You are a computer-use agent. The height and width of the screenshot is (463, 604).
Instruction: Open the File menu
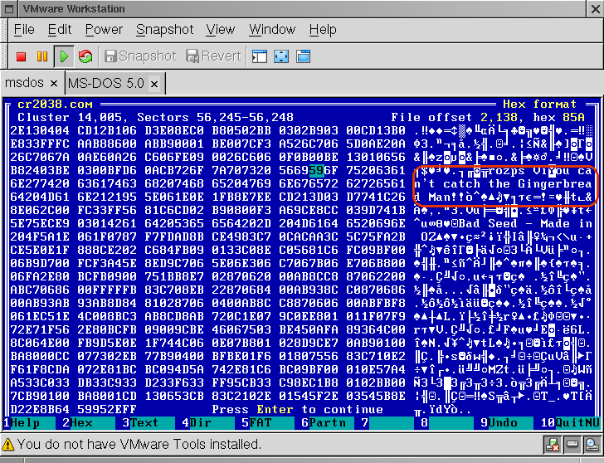24,30
